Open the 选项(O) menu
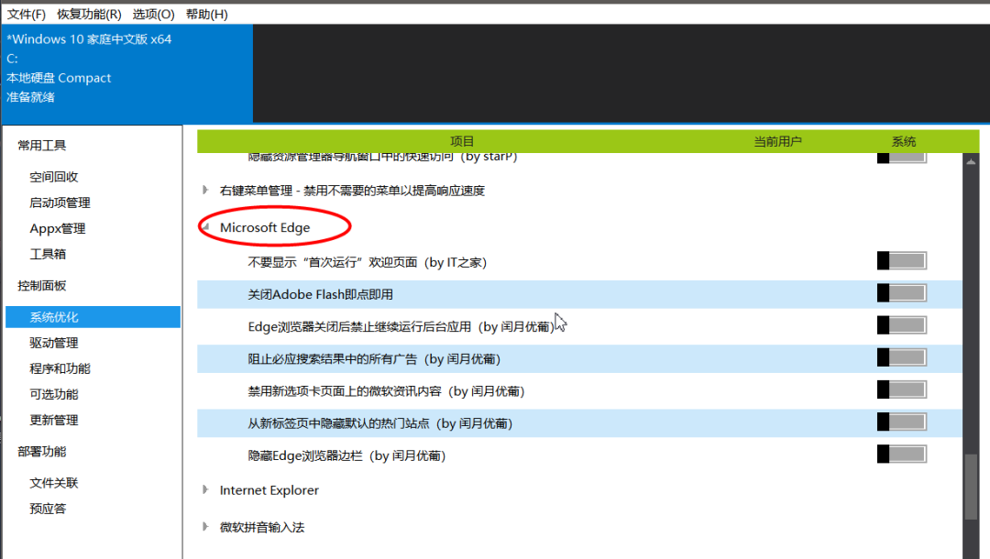Screen dimensions: 990x559 point(153,14)
